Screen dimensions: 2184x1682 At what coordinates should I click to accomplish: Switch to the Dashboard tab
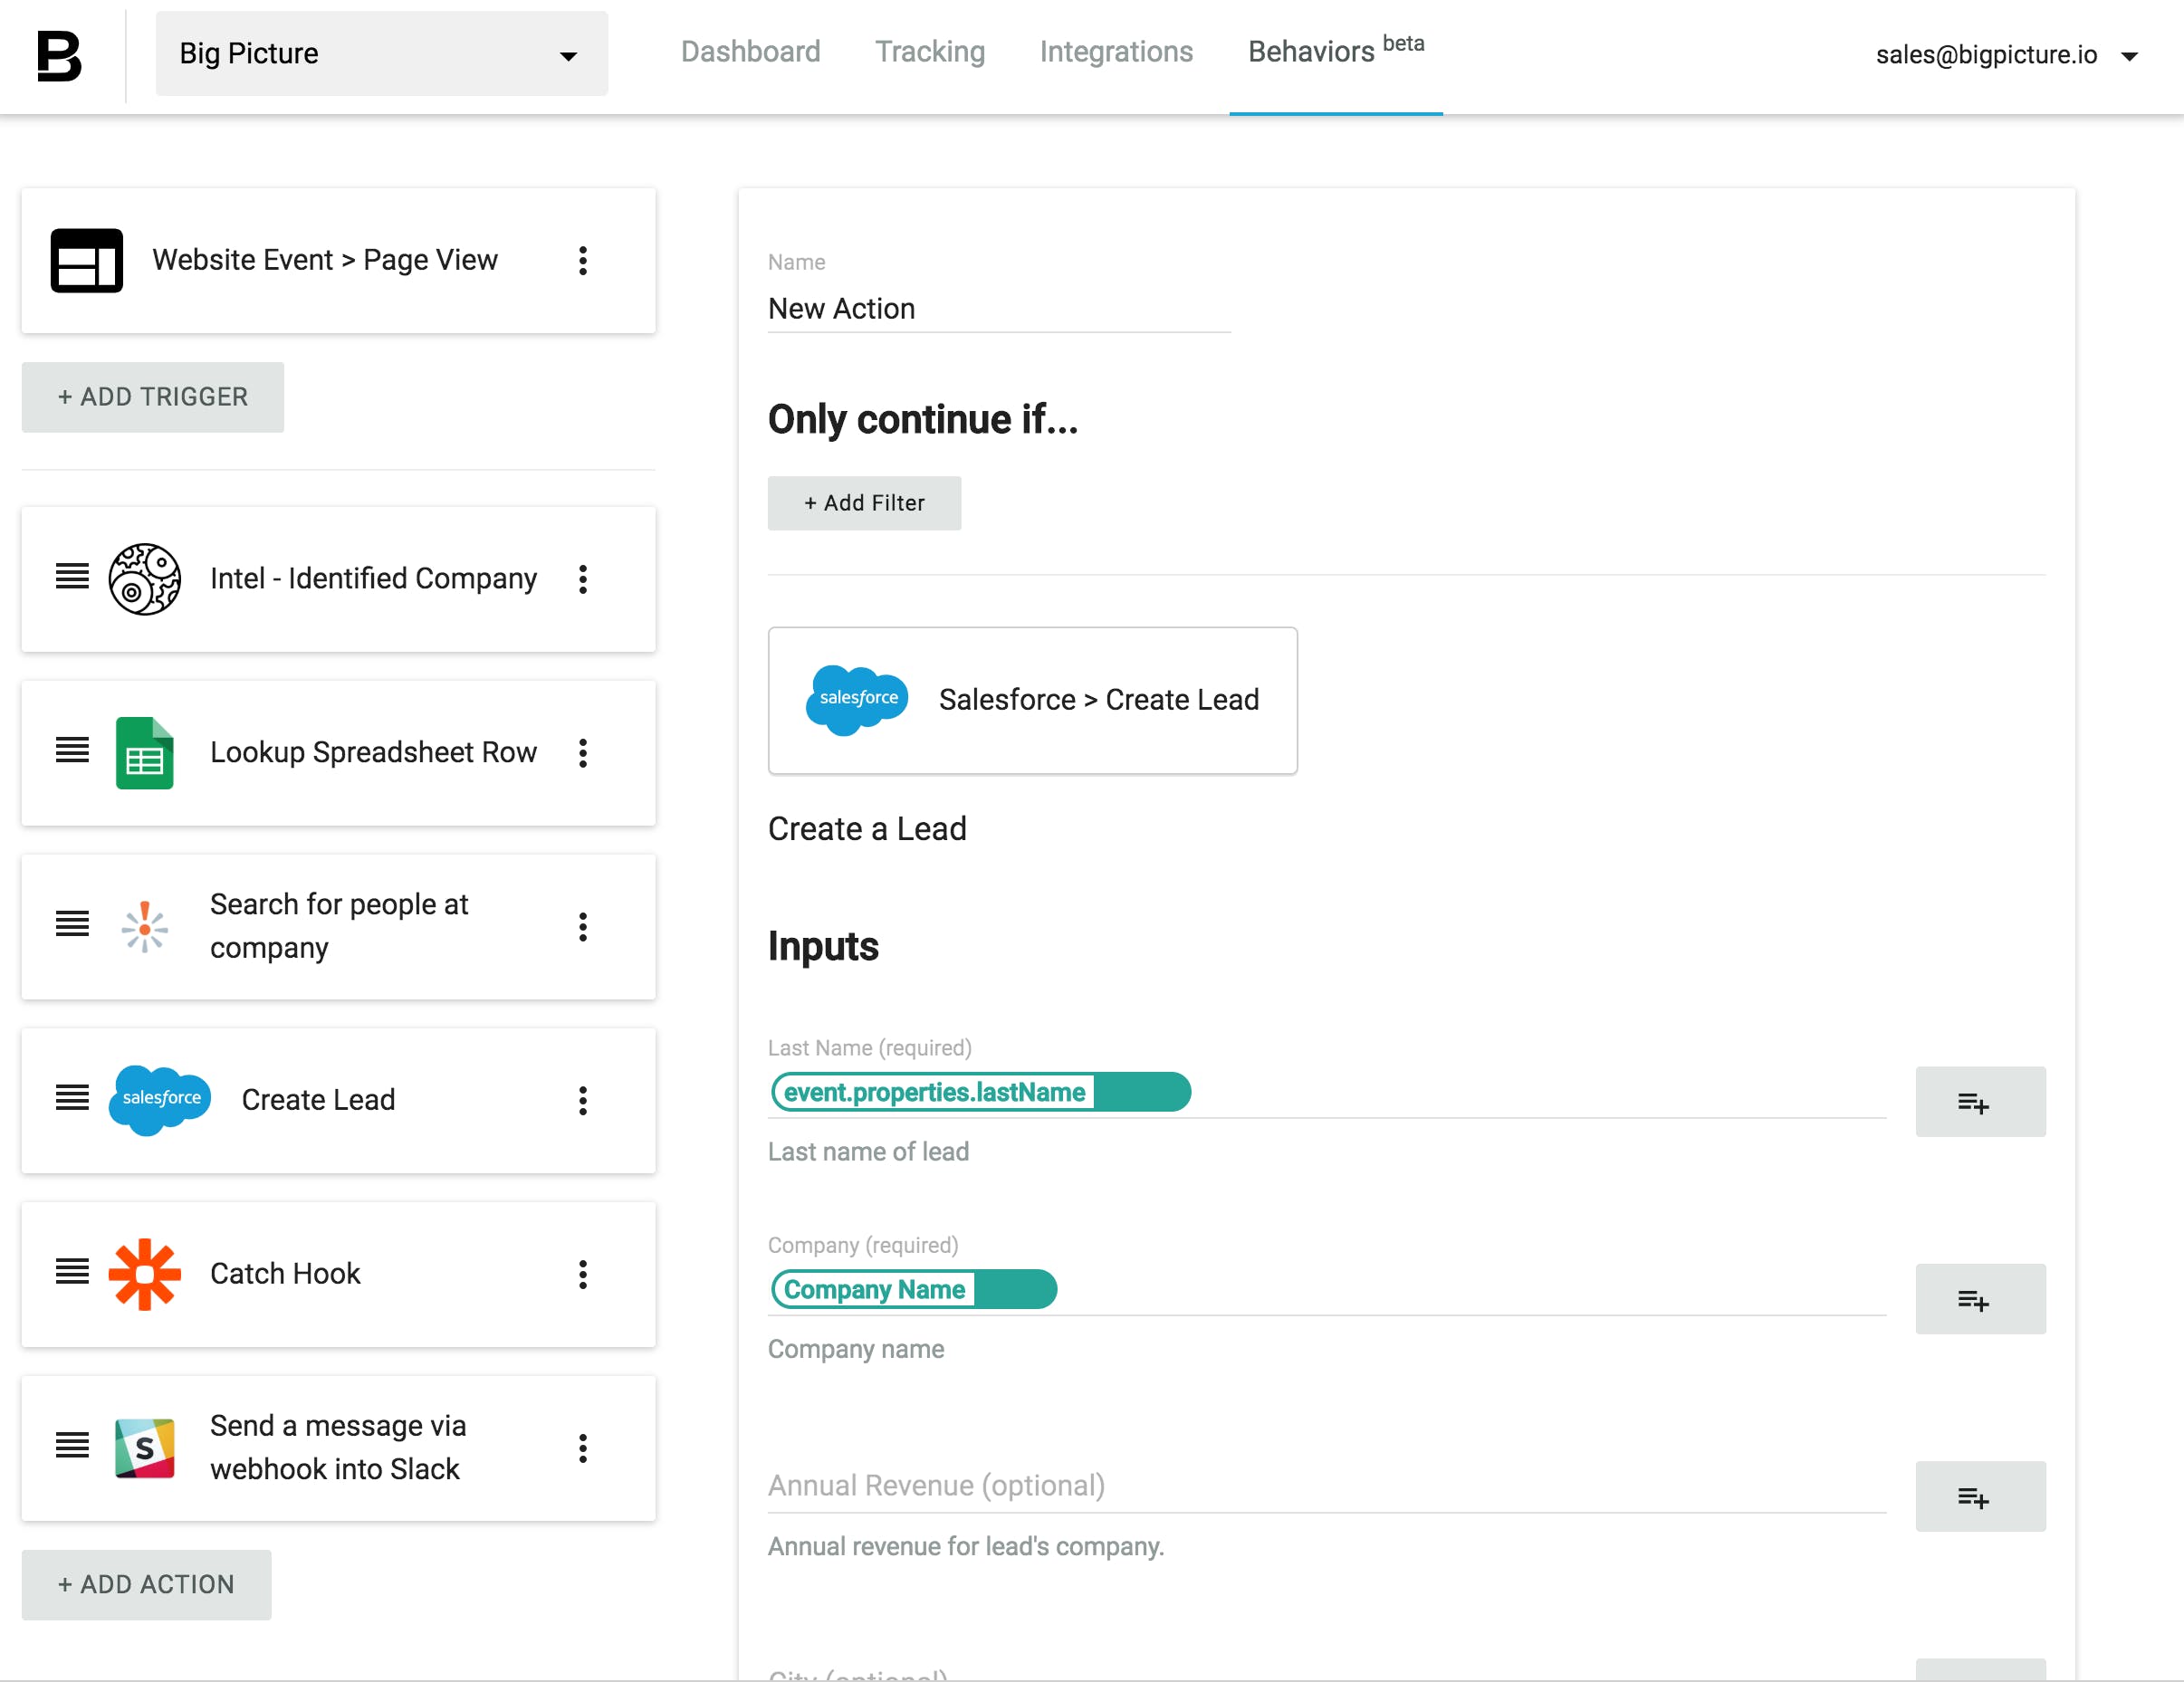750,52
